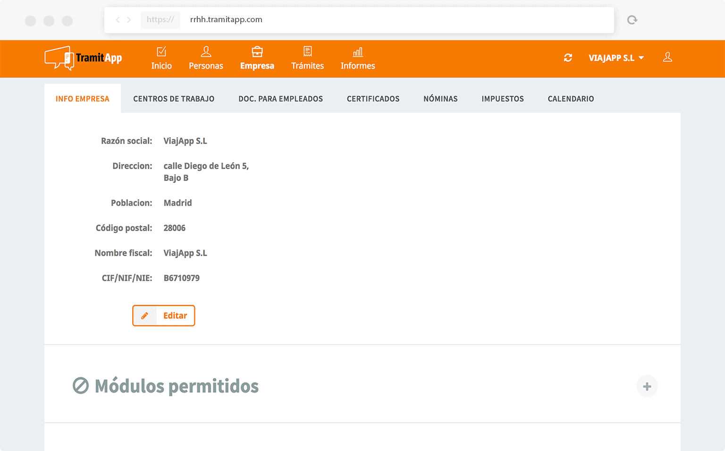The image size is (725, 451).
Task: Click the Inicio menu label
Action: (161, 66)
